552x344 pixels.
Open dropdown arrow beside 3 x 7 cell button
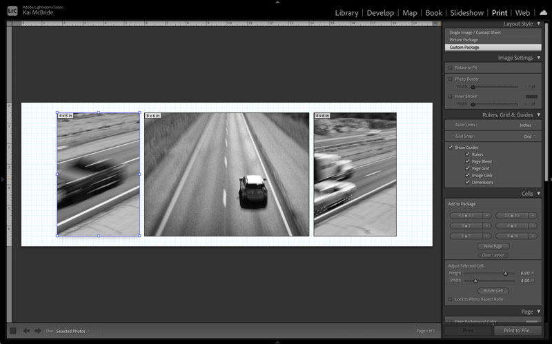[x=487, y=226]
